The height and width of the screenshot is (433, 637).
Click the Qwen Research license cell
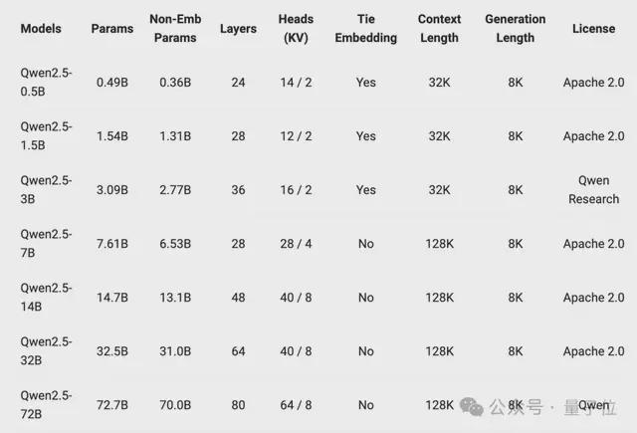593,190
